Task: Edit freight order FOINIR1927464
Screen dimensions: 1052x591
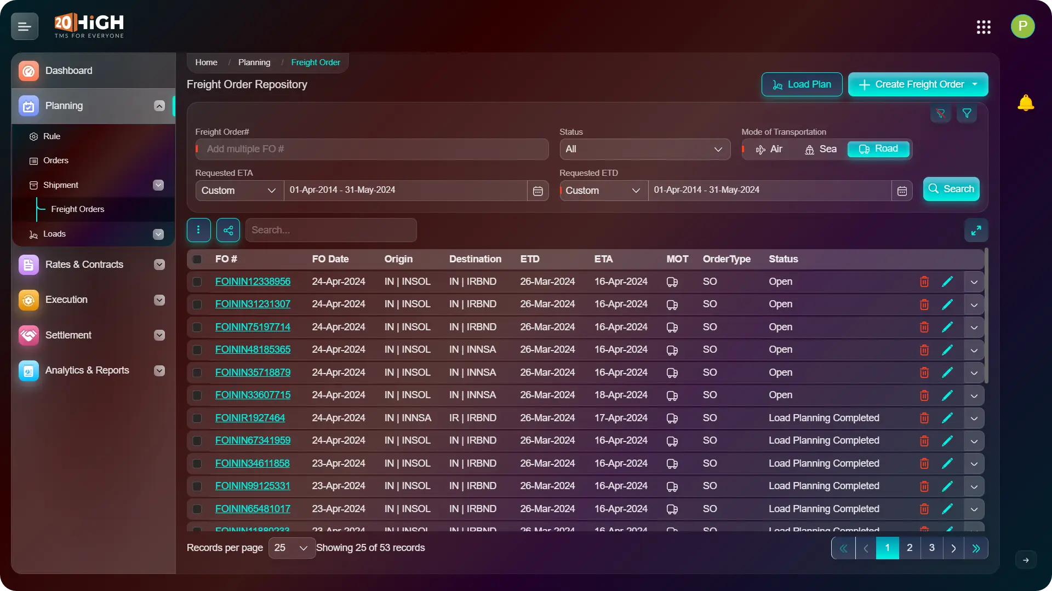Action: pyautogui.click(x=947, y=418)
